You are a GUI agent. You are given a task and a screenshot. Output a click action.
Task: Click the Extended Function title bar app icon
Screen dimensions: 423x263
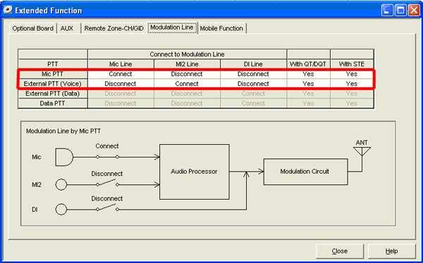tap(8, 11)
